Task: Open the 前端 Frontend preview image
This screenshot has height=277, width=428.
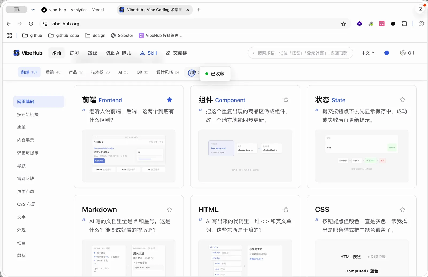Action: [129, 156]
